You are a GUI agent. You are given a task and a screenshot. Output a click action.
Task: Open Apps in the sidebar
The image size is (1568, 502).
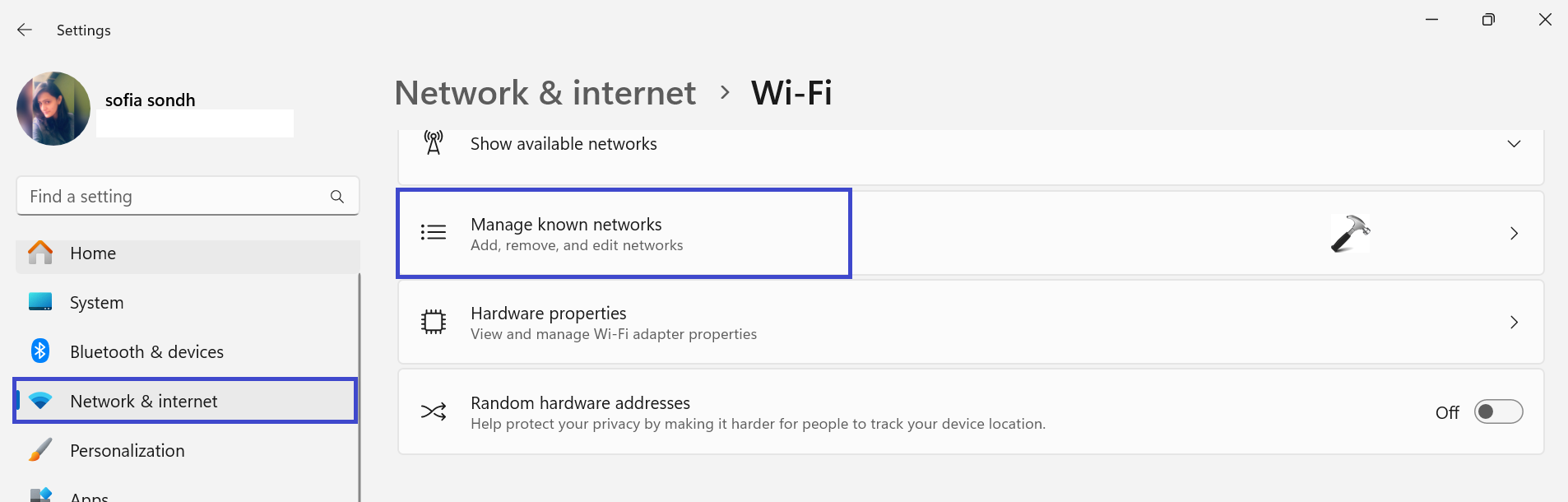point(89,496)
